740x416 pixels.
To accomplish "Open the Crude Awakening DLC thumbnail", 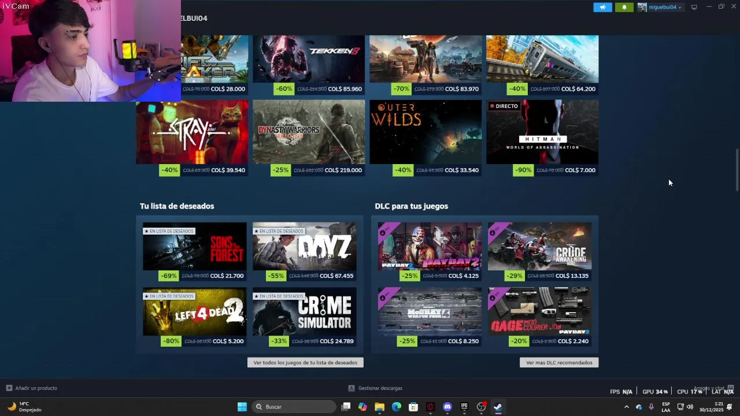I will point(540,246).
